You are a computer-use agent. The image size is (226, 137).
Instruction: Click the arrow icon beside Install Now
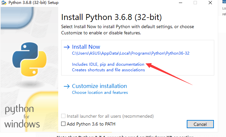(x=67, y=47)
